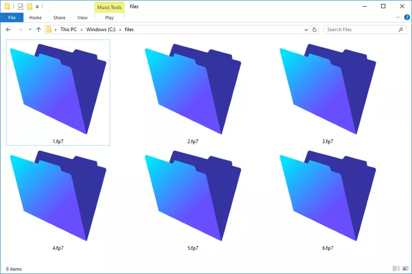Click the 6 items status text

pos(14,269)
